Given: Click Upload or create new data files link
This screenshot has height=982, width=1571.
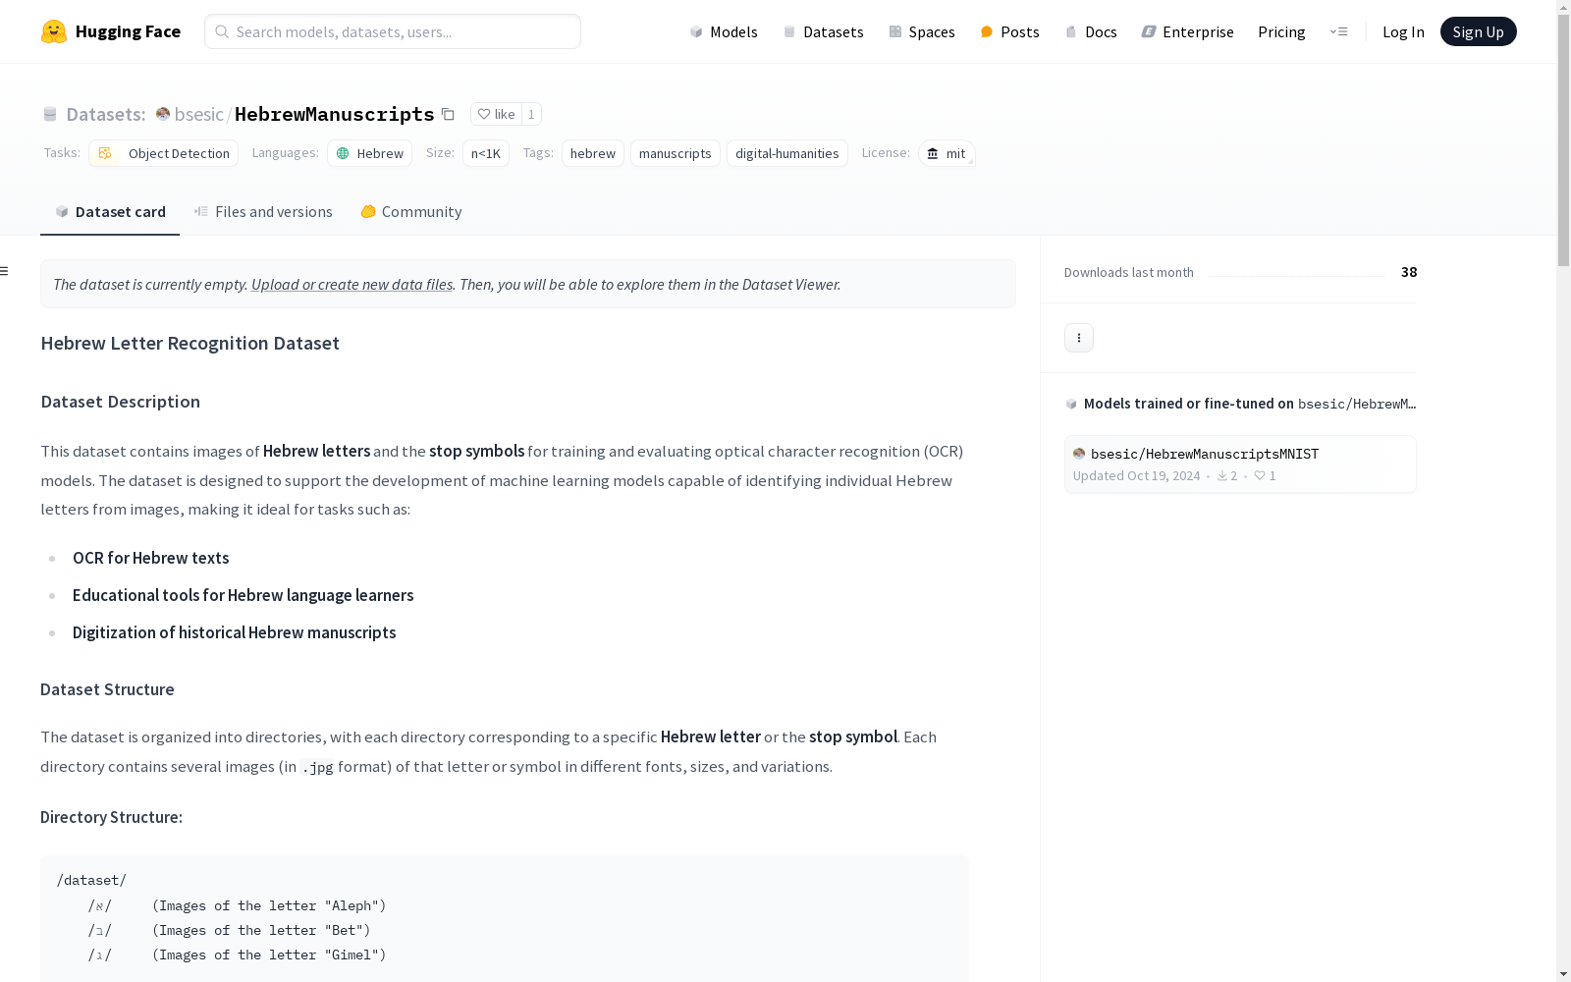Looking at the screenshot, I should click(x=352, y=284).
